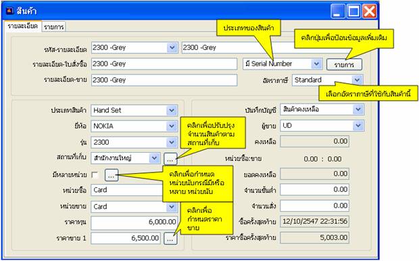Viewport: 419px width, 261px height.
Task: Enable the มีหลายหน่วย checkbox
Action: (x=95, y=175)
